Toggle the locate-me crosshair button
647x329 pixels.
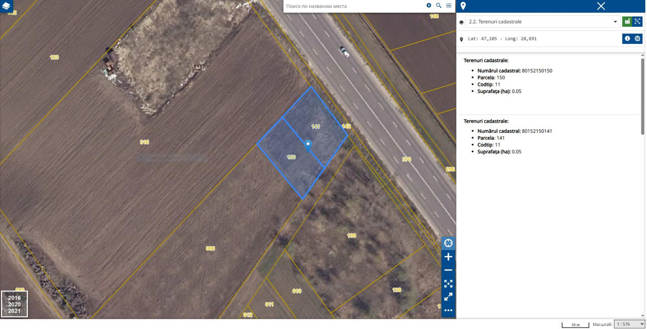(x=448, y=243)
